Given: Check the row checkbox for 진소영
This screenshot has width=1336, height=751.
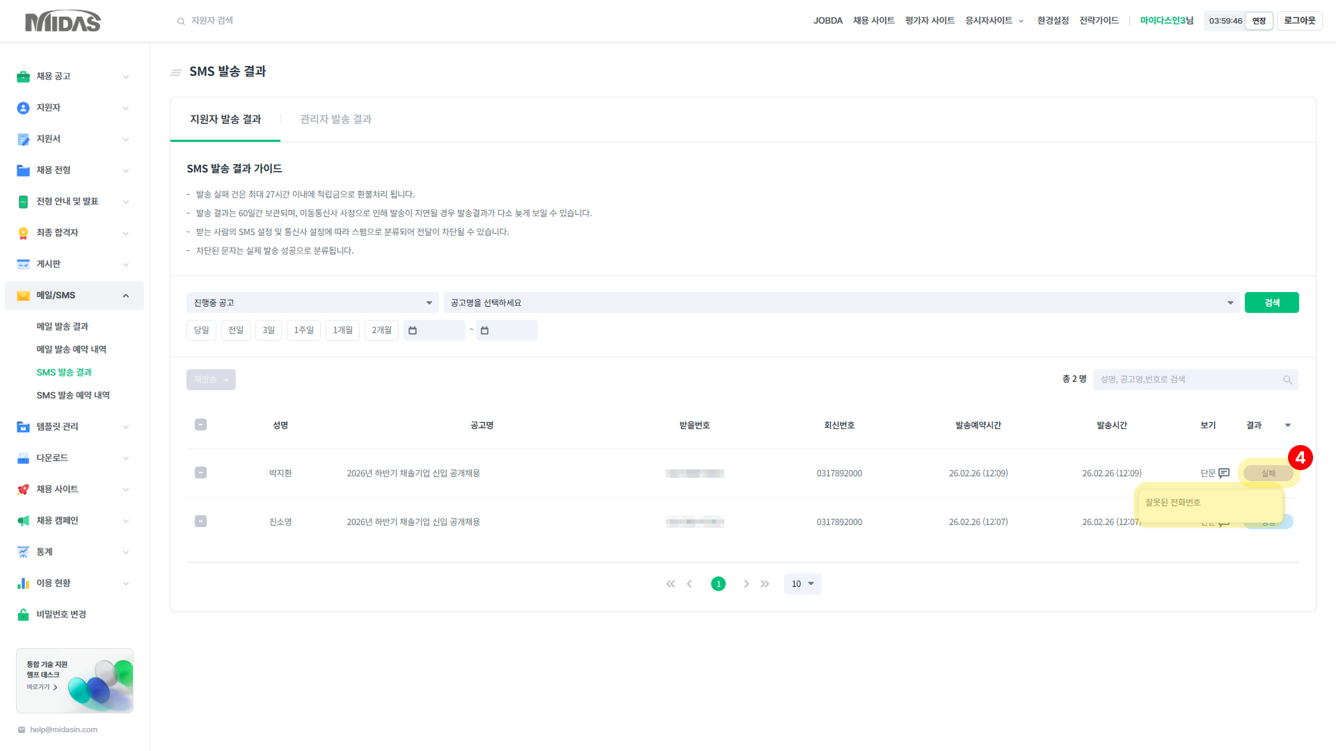Looking at the screenshot, I should 200,522.
